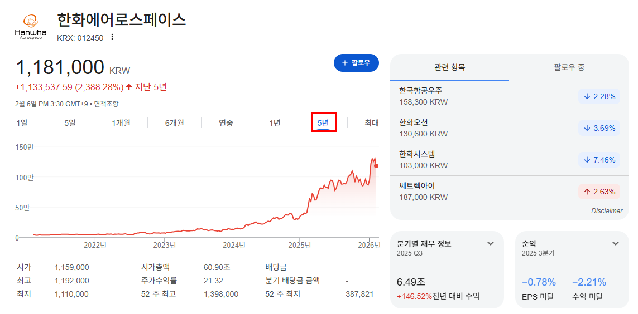Screen dimensions: 638x314
Task: Click the KRX: 012450 ticker text
Action: [x=80, y=38]
